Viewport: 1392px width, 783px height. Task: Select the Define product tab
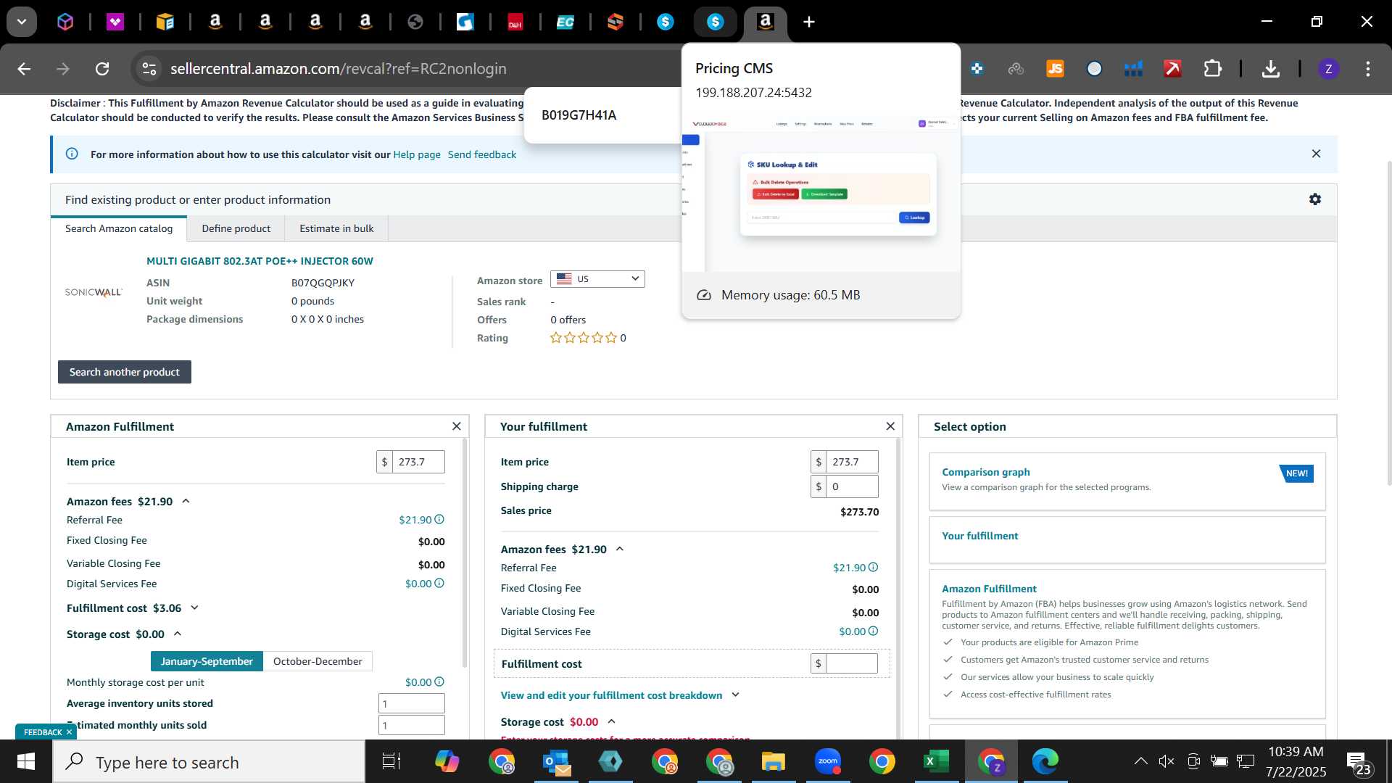click(x=236, y=228)
